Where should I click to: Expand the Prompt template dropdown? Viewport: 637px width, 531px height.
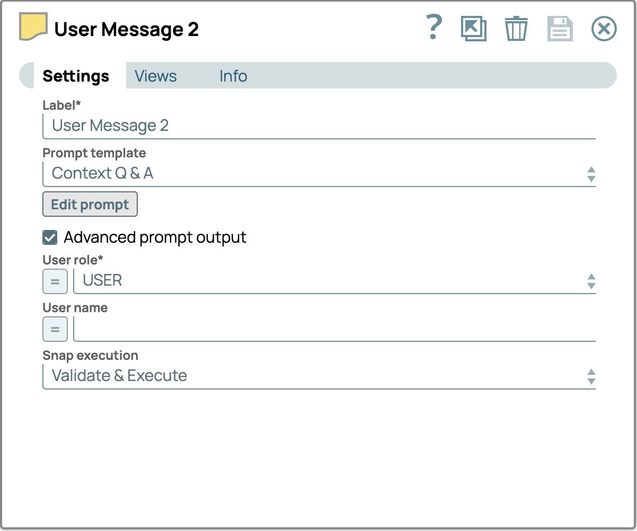591,174
